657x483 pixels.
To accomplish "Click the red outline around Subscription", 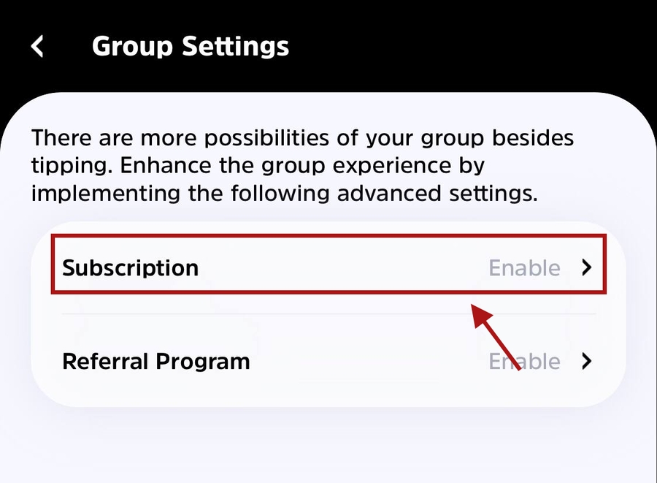I will point(328,236).
